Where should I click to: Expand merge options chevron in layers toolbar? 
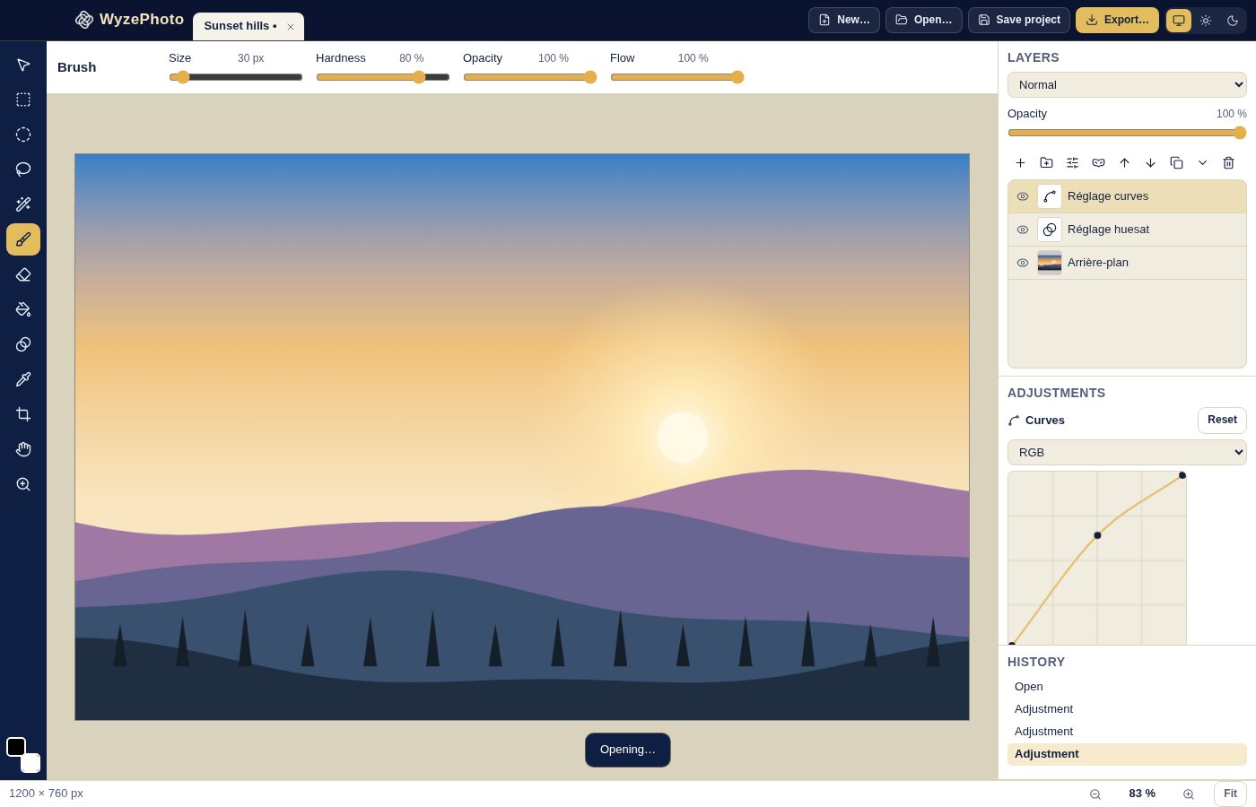[x=1202, y=162]
